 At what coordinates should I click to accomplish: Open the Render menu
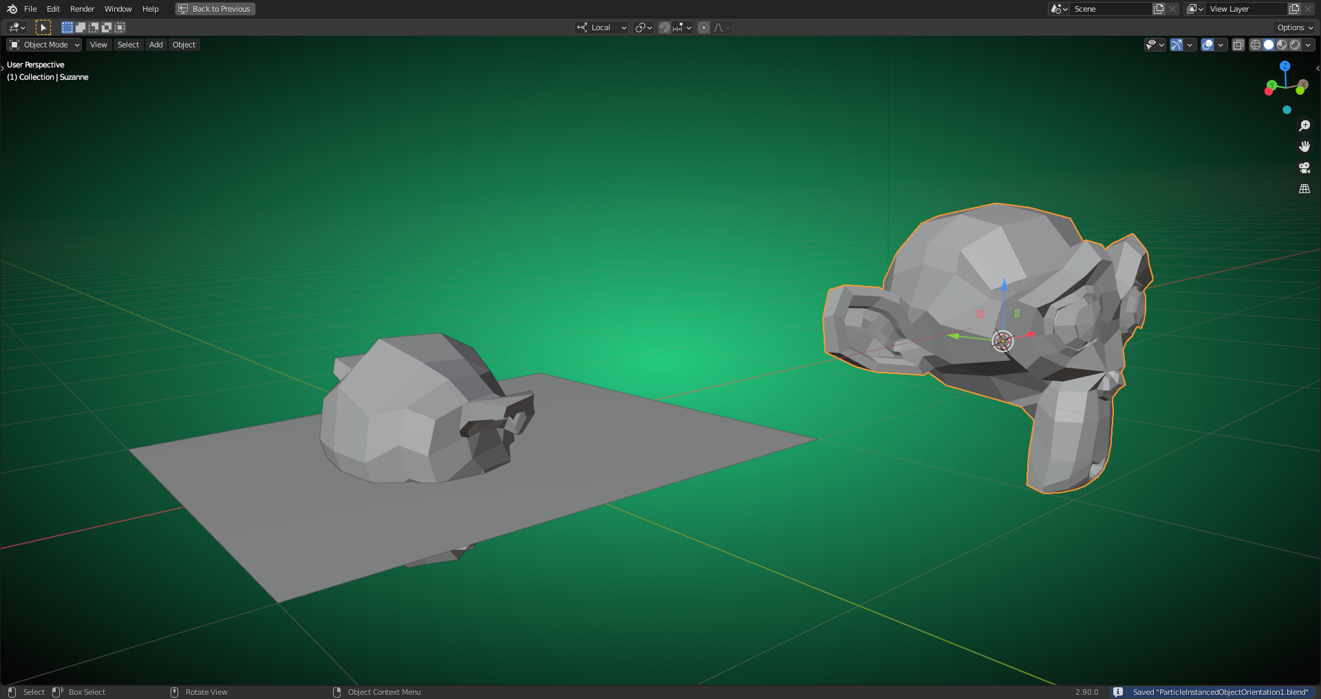[82, 9]
